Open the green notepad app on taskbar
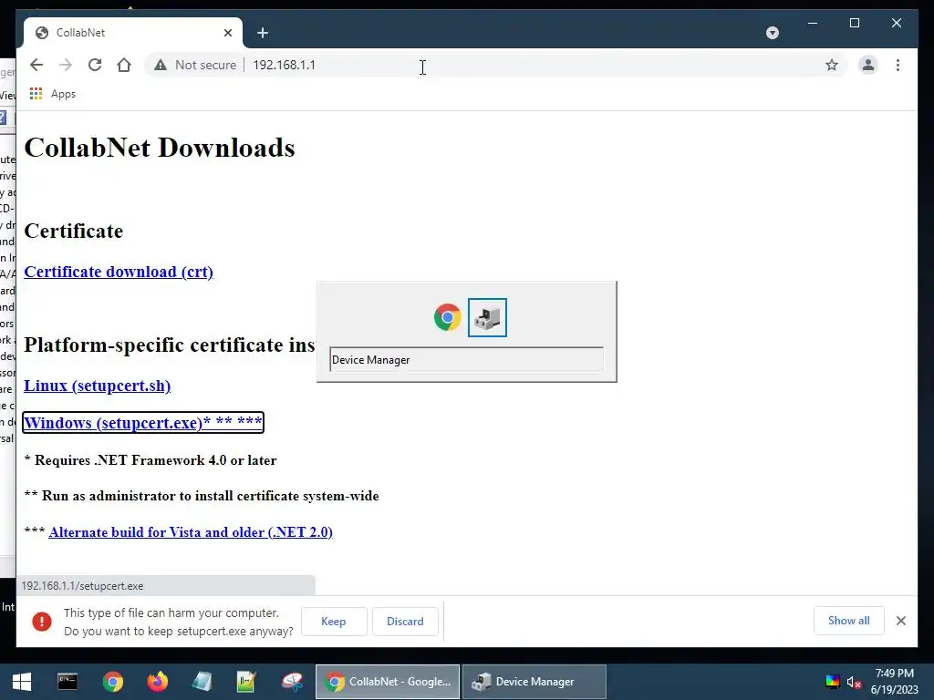 pyautogui.click(x=246, y=682)
